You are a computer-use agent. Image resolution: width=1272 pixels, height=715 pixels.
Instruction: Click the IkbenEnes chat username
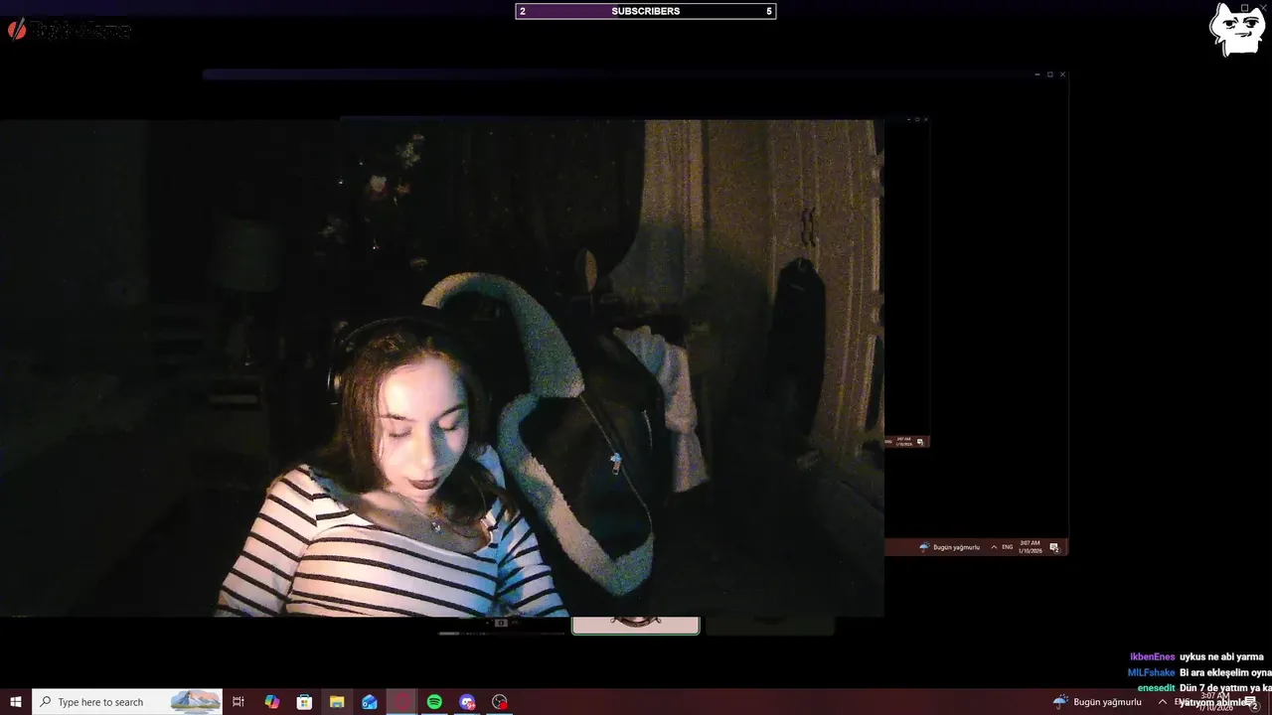(x=1152, y=657)
